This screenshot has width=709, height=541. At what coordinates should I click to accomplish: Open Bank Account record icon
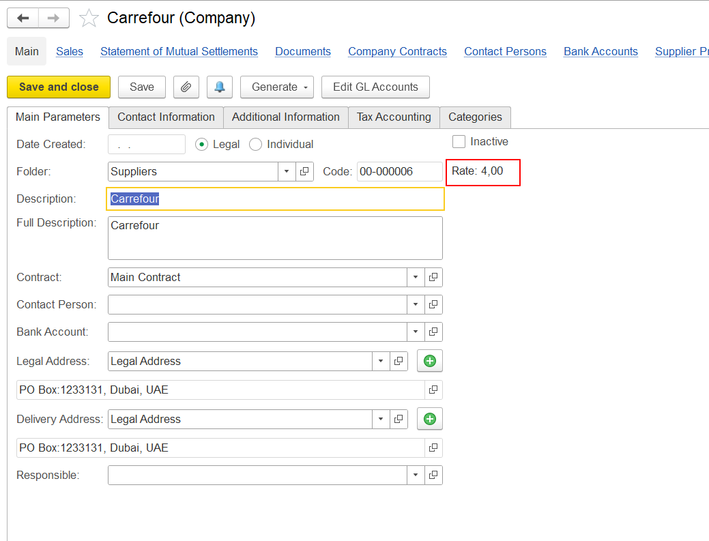coord(433,332)
